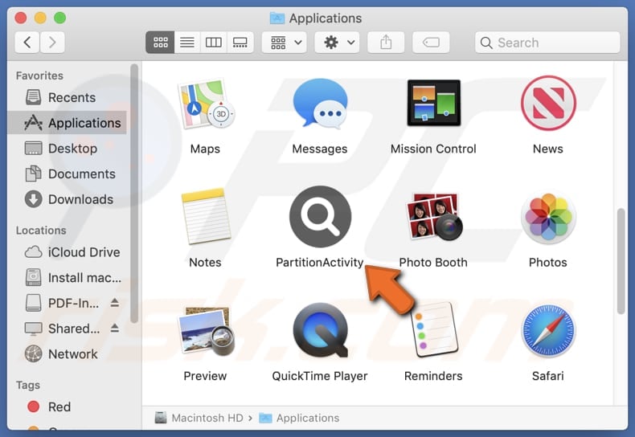Minimize the window with yellow button

coord(40,18)
